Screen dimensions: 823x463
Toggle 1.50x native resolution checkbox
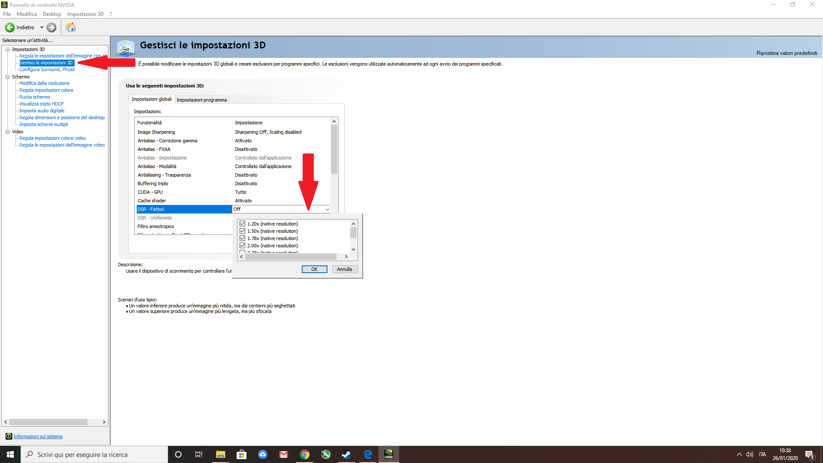click(x=242, y=231)
